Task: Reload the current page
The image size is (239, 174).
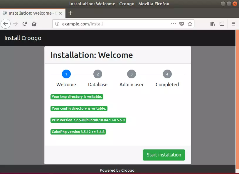Action: coord(25,24)
